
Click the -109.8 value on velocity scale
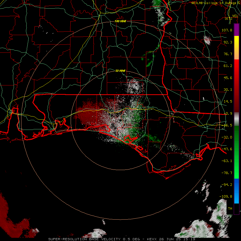click(226, 197)
